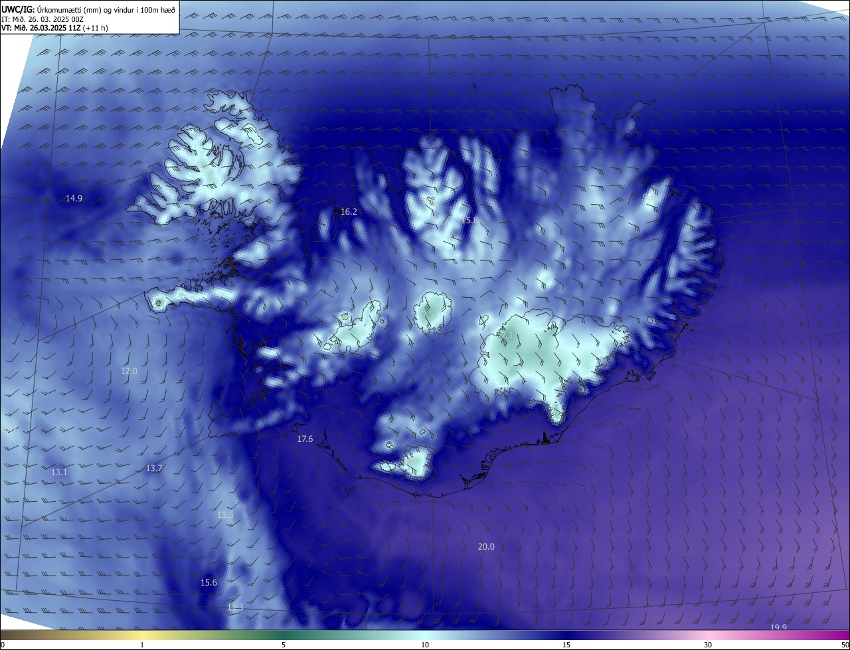
Task: Click the colour scale label 15
Action: click(566, 645)
